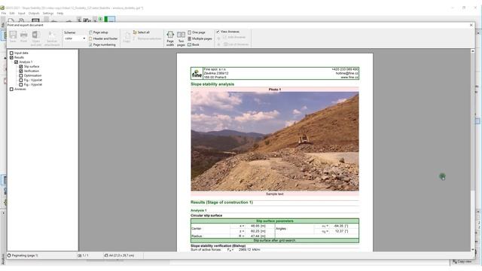This screenshot has height=271, width=482.
Task: Uncheck the Analysis 1 checkbox
Action: (x=17, y=62)
